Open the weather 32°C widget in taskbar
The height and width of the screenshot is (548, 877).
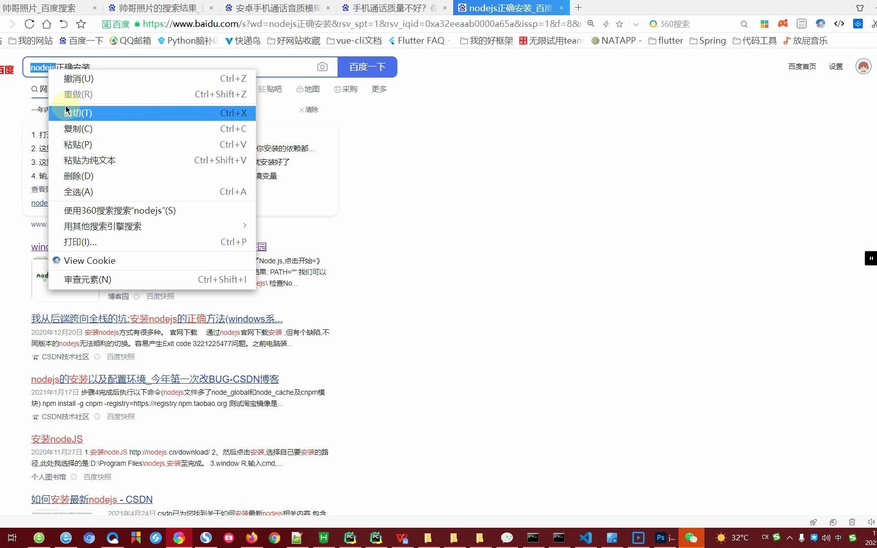731,538
